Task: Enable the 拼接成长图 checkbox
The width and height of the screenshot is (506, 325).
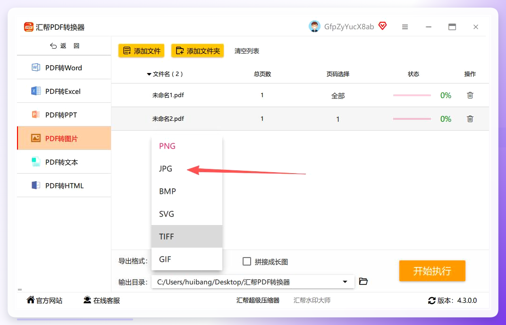Action: pyautogui.click(x=247, y=261)
